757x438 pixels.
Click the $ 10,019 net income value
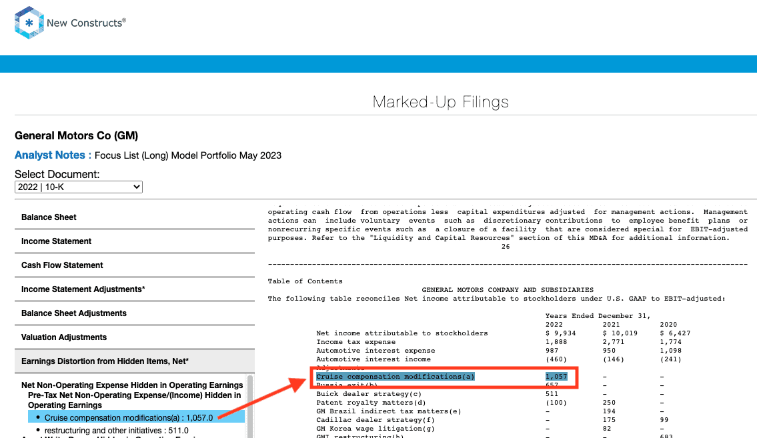[x=620, y=333]
